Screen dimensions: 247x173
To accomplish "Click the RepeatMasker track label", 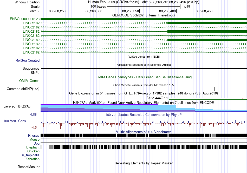I will click(x=29, y=167).
